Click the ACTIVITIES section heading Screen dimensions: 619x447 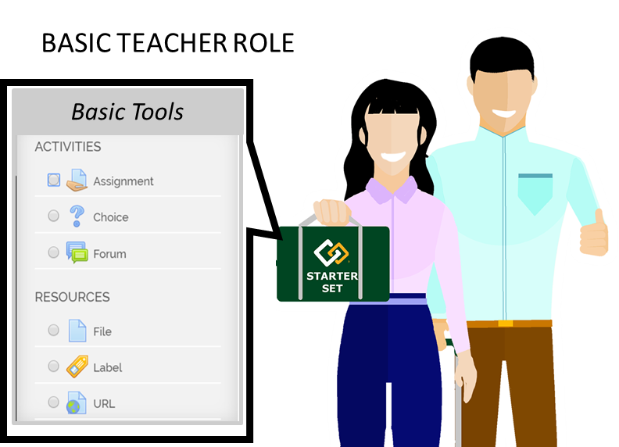[68, 146]
